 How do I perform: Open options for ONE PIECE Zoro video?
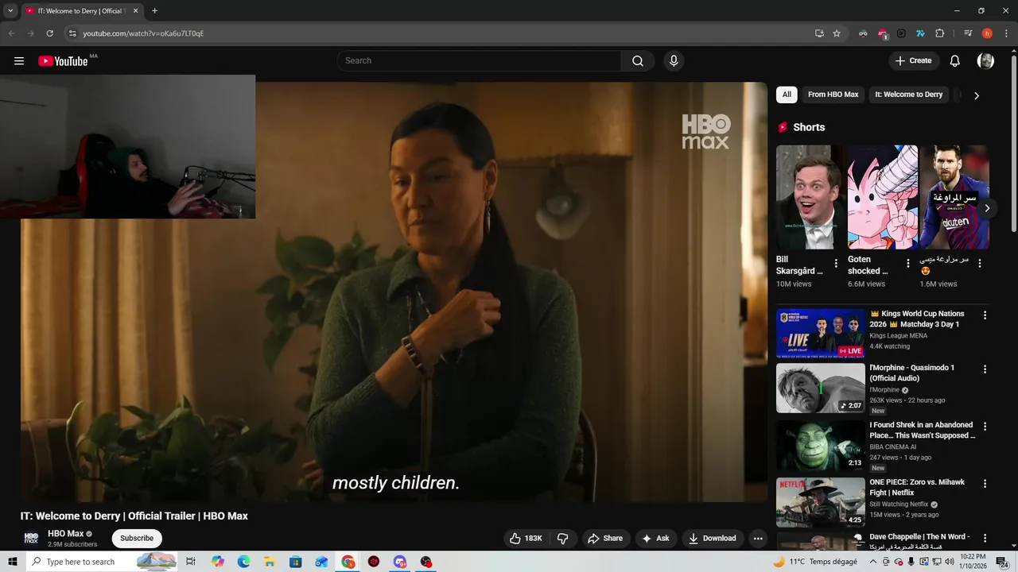(x=985, y=484)
